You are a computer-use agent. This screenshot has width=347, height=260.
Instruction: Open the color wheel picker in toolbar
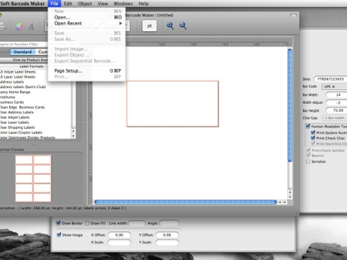click(19, 26)
